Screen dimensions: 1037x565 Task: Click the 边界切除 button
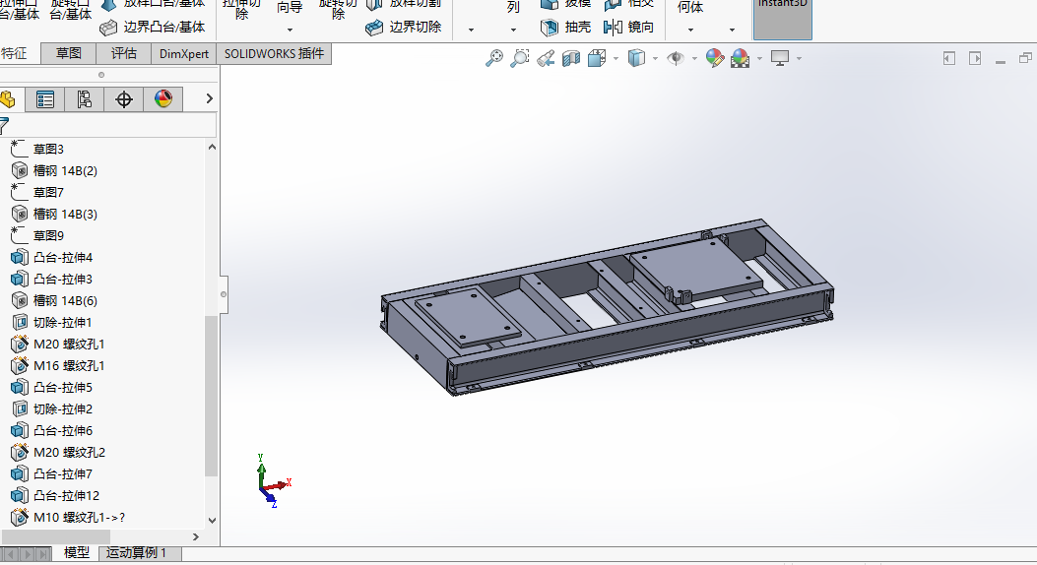pyautogui.click(x=404, y=28)
